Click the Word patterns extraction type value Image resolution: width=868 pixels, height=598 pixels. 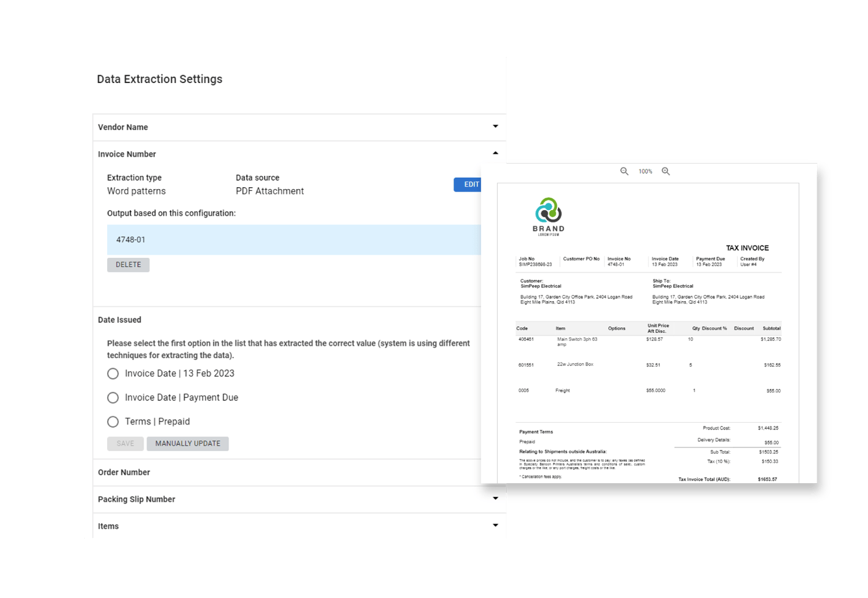pyautogui.click(x=136, y=191)
